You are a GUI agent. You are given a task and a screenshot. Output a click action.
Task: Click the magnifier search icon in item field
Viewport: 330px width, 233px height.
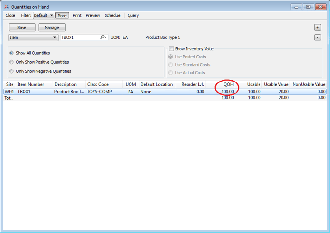(103, 37)
